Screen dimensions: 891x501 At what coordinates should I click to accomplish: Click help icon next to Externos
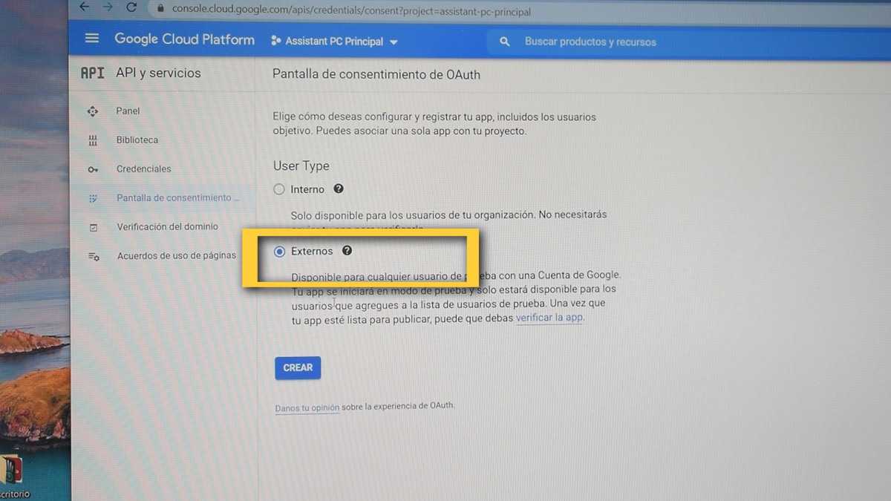[x=347, y=251]
